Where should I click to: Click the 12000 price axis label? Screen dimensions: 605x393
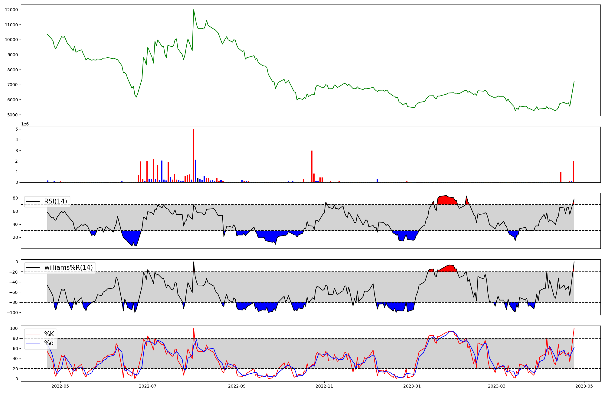click(11, 10)
